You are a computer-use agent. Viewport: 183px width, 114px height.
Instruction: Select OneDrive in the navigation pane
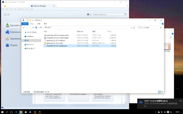(29, 36)
